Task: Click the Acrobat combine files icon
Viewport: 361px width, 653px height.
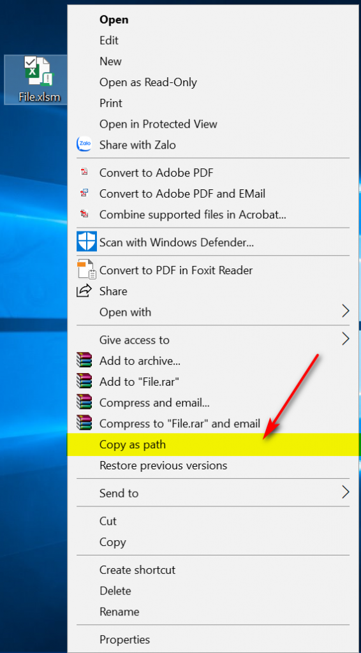Action: click(85, 214)
